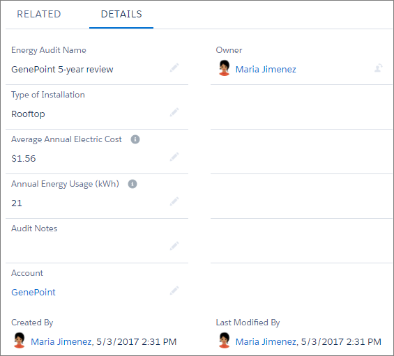Screen dimensions: 394x356
Task: Change owner icon next to Maria Jimenez
Action: pos(379,68)
